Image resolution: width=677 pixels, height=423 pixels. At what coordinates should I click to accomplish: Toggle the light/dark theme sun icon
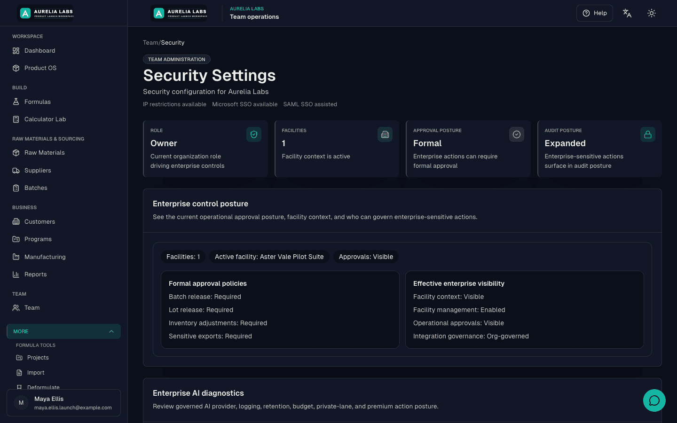point(652,13)
